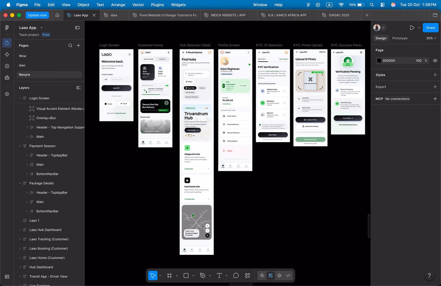The height and width of the screenshot is (286, 441).
Task: Toggle layers list collapse-all icon
Action: click(78, 88)
